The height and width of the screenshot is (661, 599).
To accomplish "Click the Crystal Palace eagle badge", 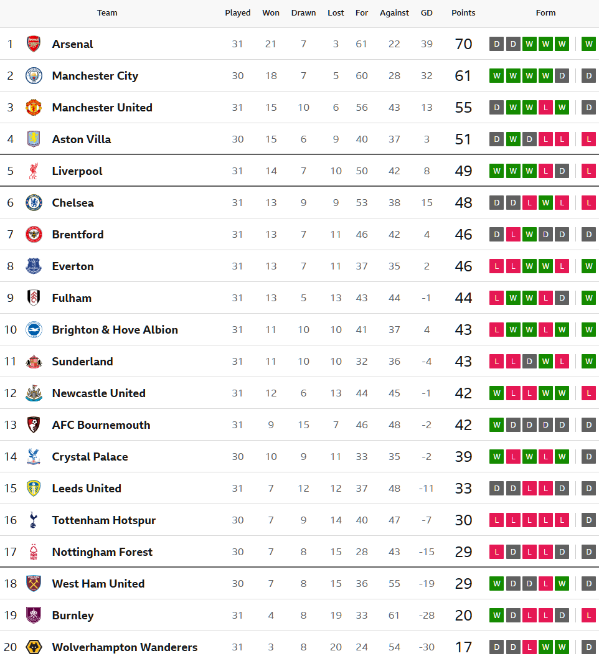I will 34,456.
